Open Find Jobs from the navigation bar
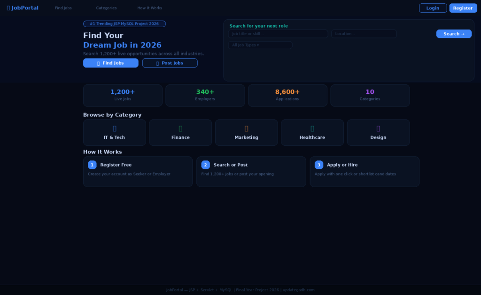 [x=63, y=8]
